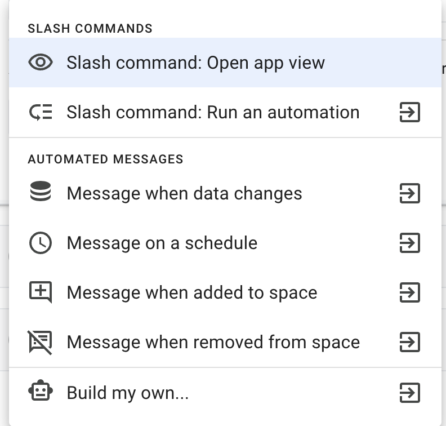Select "Message when removed from space"
Image resolution: width=446 pixels, height=426 pixels.
[x=213, y=342]
